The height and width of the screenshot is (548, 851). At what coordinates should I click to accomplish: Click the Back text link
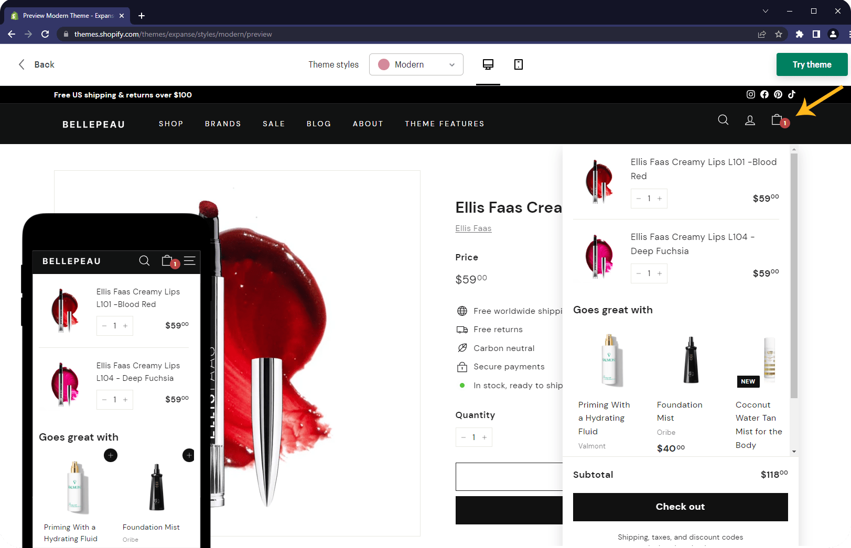click(44, 64)
